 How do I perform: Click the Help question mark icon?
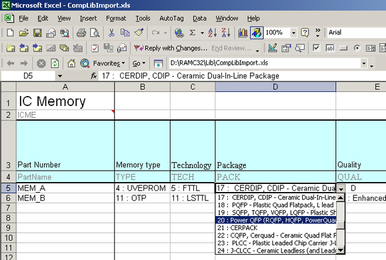305,33
